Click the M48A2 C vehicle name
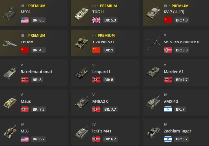 point(100,101)
